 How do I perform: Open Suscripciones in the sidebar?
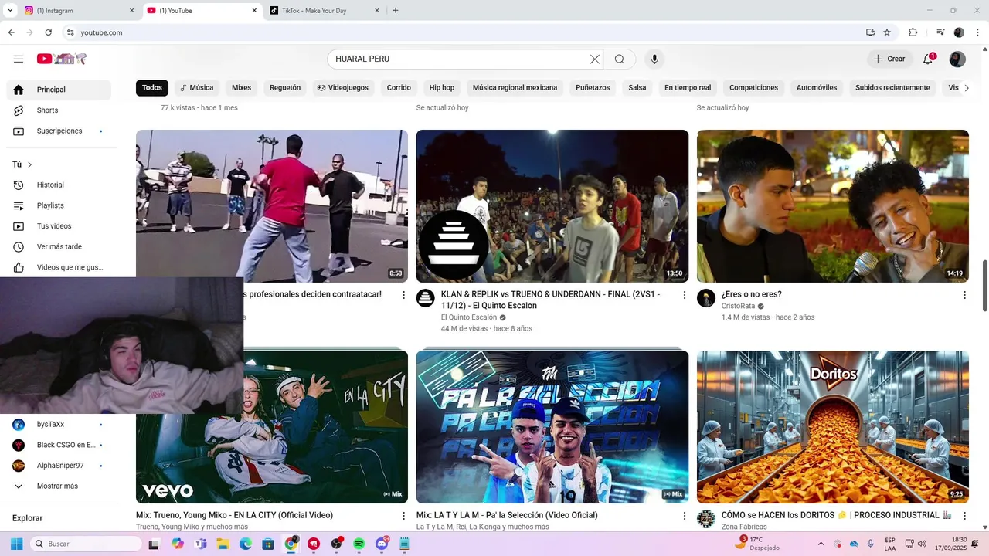click(x=59, y=131)
